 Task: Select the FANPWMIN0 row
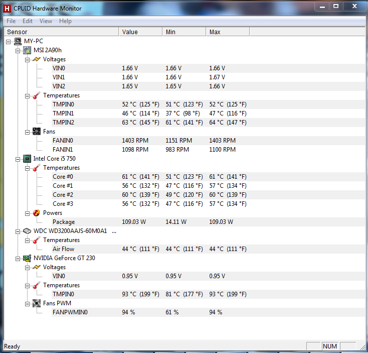[208, 312]
